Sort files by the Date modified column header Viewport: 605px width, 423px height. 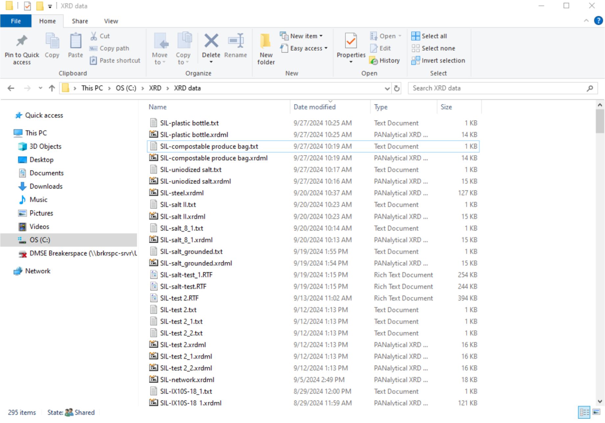point(314,107)
